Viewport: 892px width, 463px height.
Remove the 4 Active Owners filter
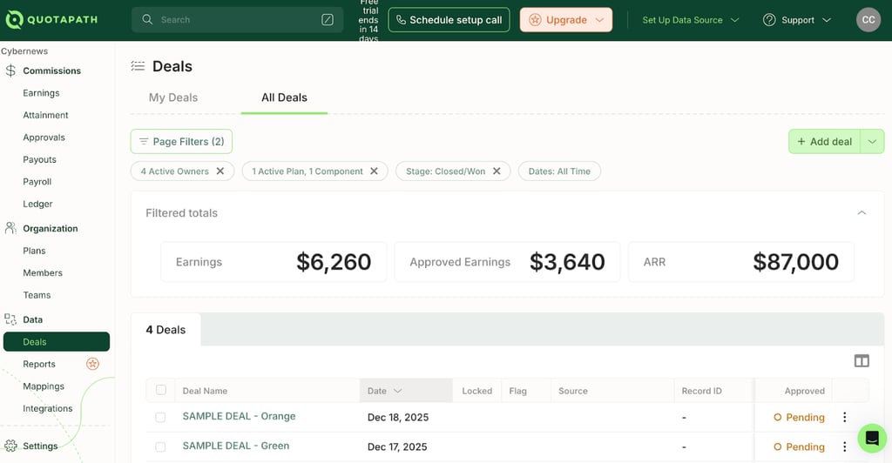(220, 171)
